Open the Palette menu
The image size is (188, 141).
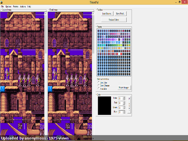tap(16, 6)
